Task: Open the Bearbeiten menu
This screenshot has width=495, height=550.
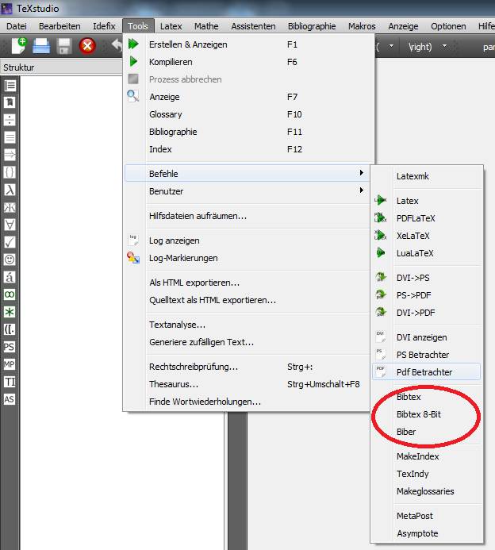Action: [59, 26]
